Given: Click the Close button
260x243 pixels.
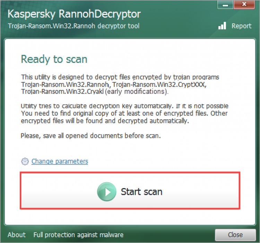Looking at the screenshot, I should pos(235,235).
